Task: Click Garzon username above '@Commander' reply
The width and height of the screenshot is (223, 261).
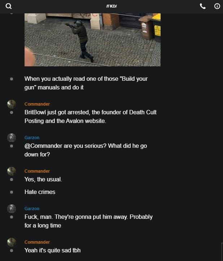Action: 32,138
